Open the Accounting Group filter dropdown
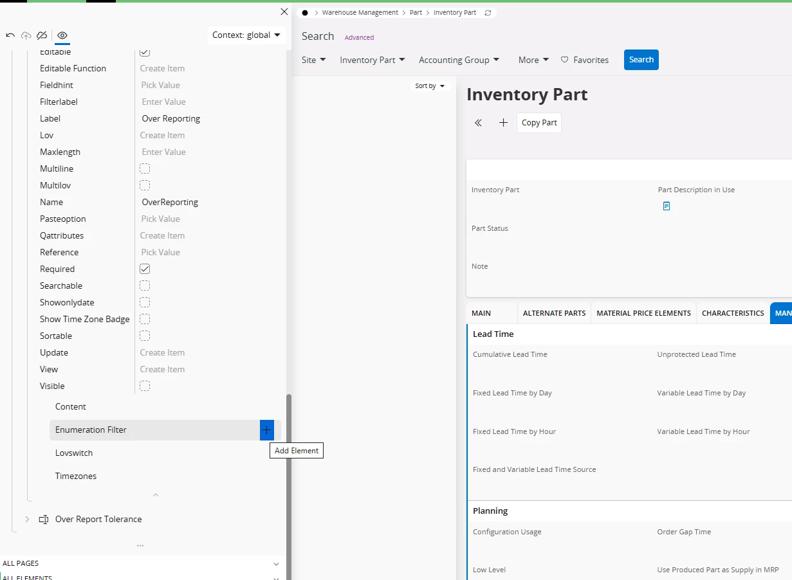Screen dimensions: 792x580 point(459,60)
